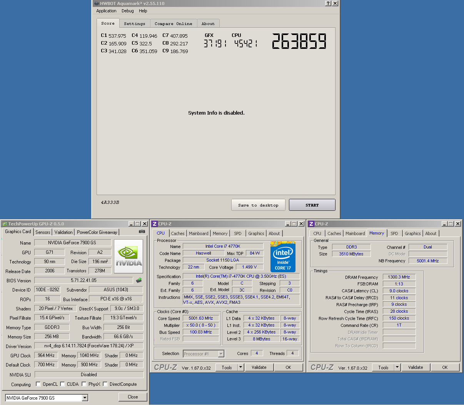Open the Processor #1 selection dropdown
The image size is (464, 405).
(x=221, y=354)
